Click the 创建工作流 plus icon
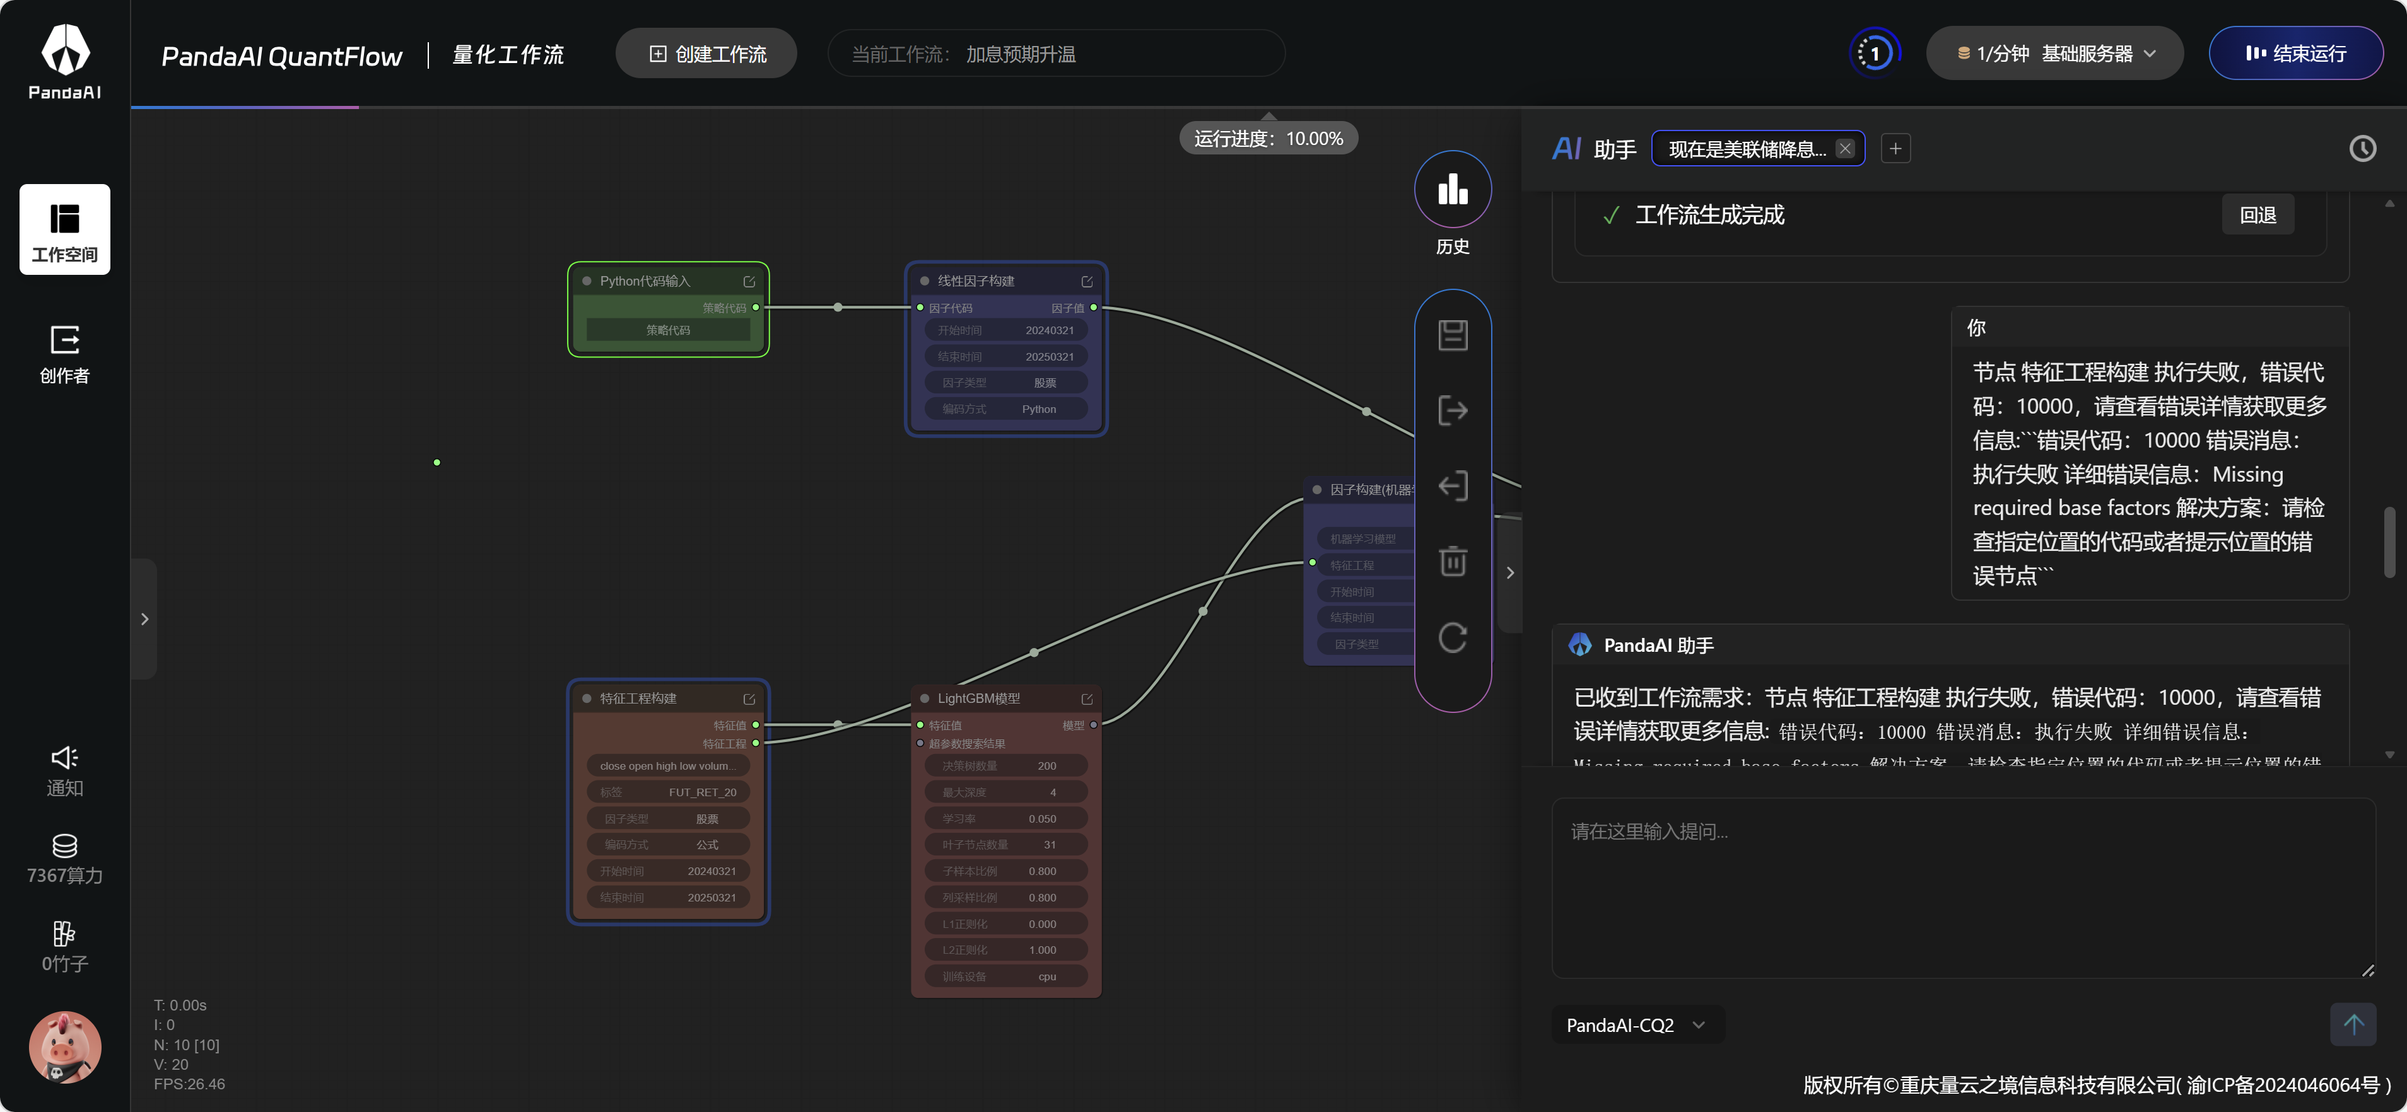Image resolution: width=2407 pixels, height=1112 pixels. [658, 54]
